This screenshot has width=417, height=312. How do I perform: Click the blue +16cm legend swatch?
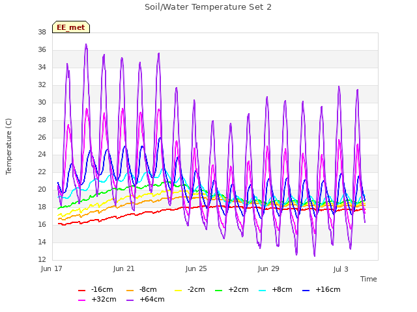[306, 291]
